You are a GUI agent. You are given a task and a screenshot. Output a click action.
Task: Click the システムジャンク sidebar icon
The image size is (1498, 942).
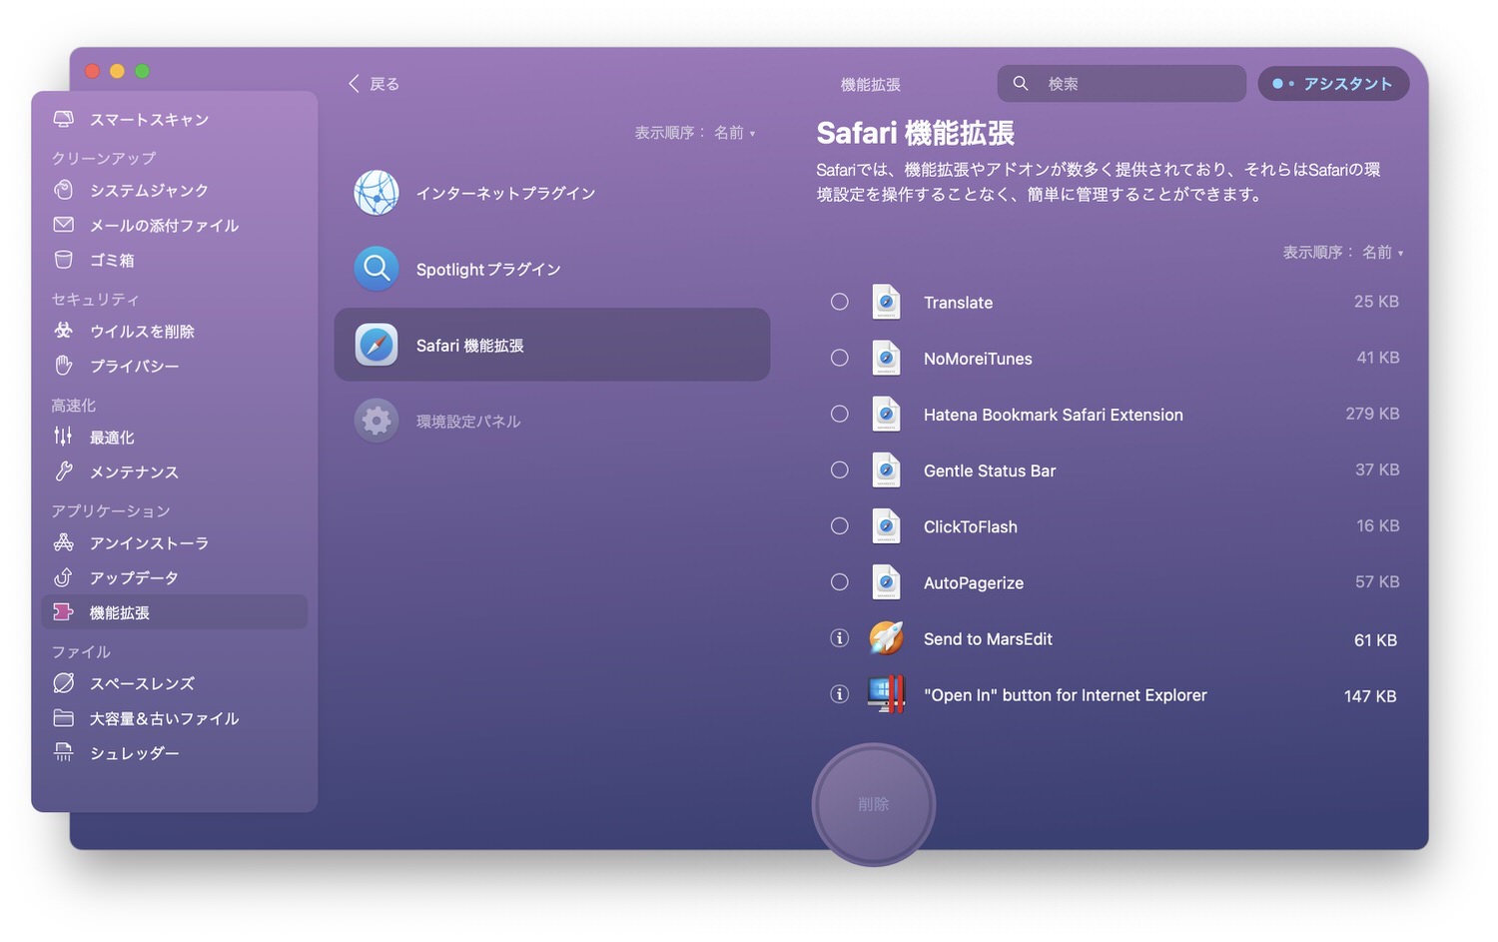point(63,190)
